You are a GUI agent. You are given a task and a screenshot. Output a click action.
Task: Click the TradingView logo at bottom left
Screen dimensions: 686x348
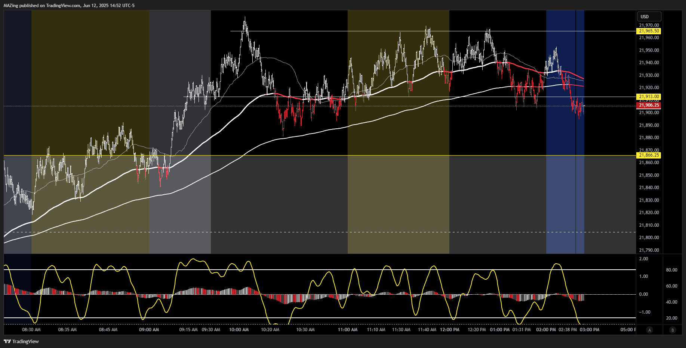(21, 341)
